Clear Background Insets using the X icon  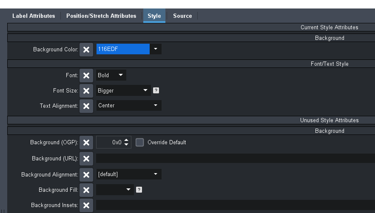click(x=86, y=205)
